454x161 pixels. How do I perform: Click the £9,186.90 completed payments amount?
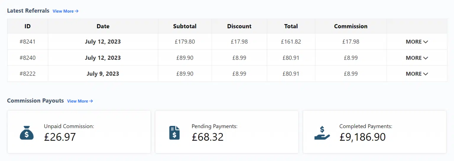[x=362, y=137]
